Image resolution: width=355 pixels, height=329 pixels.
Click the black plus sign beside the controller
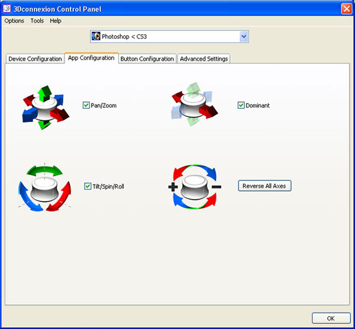[x=173, y=187]
